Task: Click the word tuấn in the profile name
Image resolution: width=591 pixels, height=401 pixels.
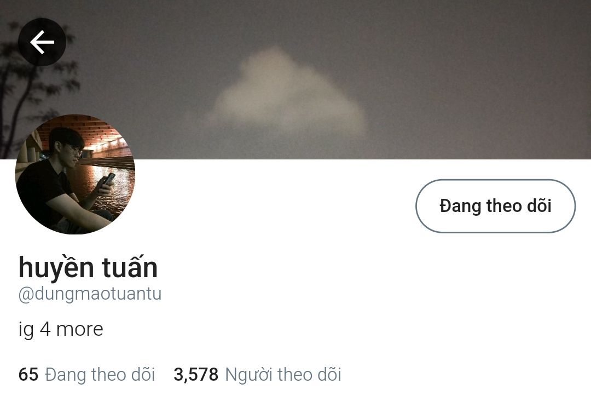Action: 130,267
